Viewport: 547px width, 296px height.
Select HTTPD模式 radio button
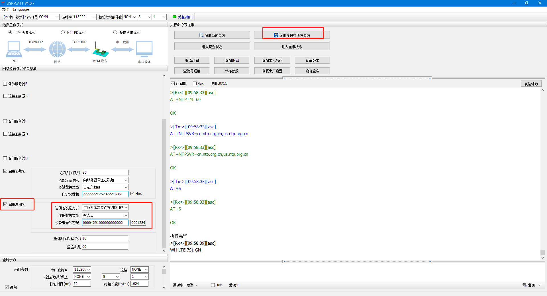63,33
